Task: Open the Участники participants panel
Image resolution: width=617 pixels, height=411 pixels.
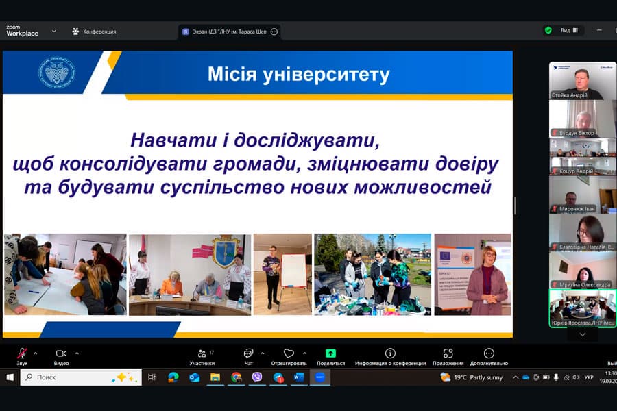Action: (202, 354)
